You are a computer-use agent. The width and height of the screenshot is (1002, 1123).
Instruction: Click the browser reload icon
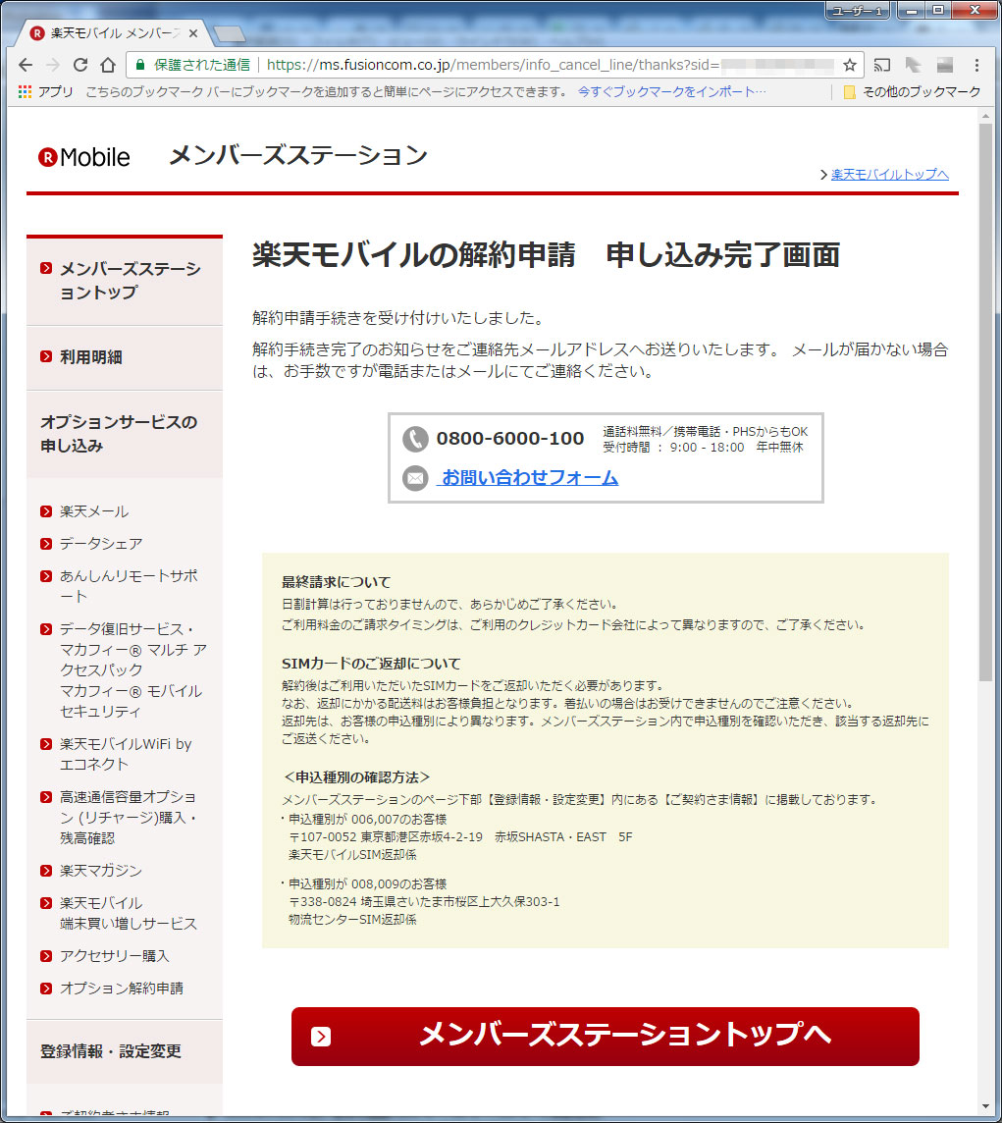coord(80,65)
